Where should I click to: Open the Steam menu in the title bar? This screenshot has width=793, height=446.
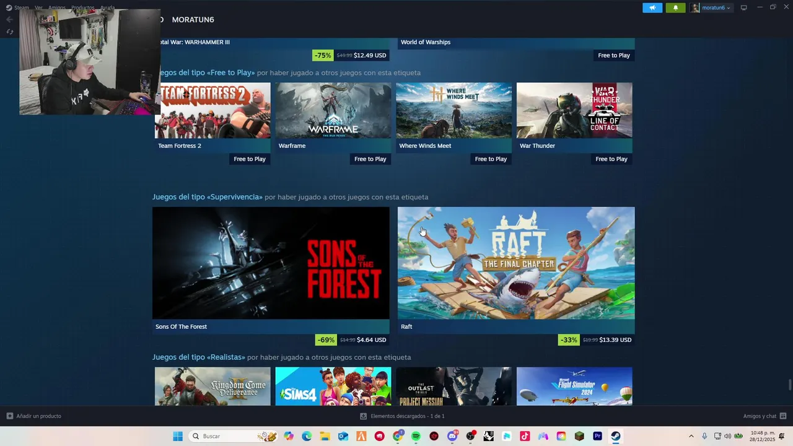[17, 7]
